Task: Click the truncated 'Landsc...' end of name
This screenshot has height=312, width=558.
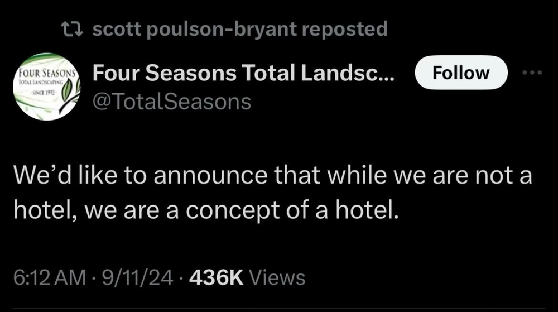Action: tap(347, 73)
